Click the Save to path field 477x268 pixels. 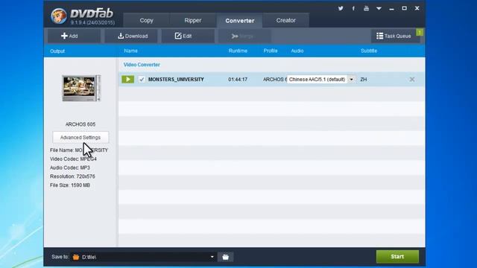click(x=143, y=257)
